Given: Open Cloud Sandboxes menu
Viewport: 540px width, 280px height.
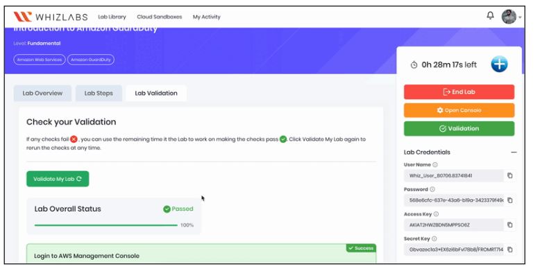Looking at the screenshot, I should (160, 17).
